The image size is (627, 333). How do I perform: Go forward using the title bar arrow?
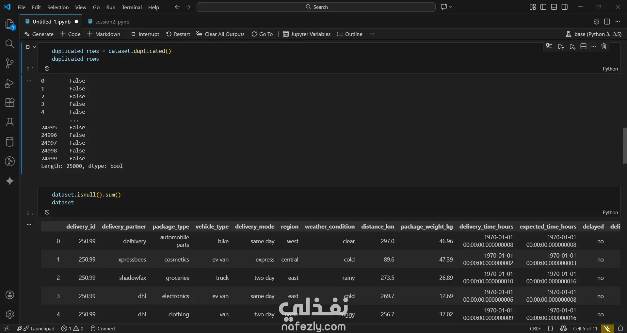(x=188, y=7)
